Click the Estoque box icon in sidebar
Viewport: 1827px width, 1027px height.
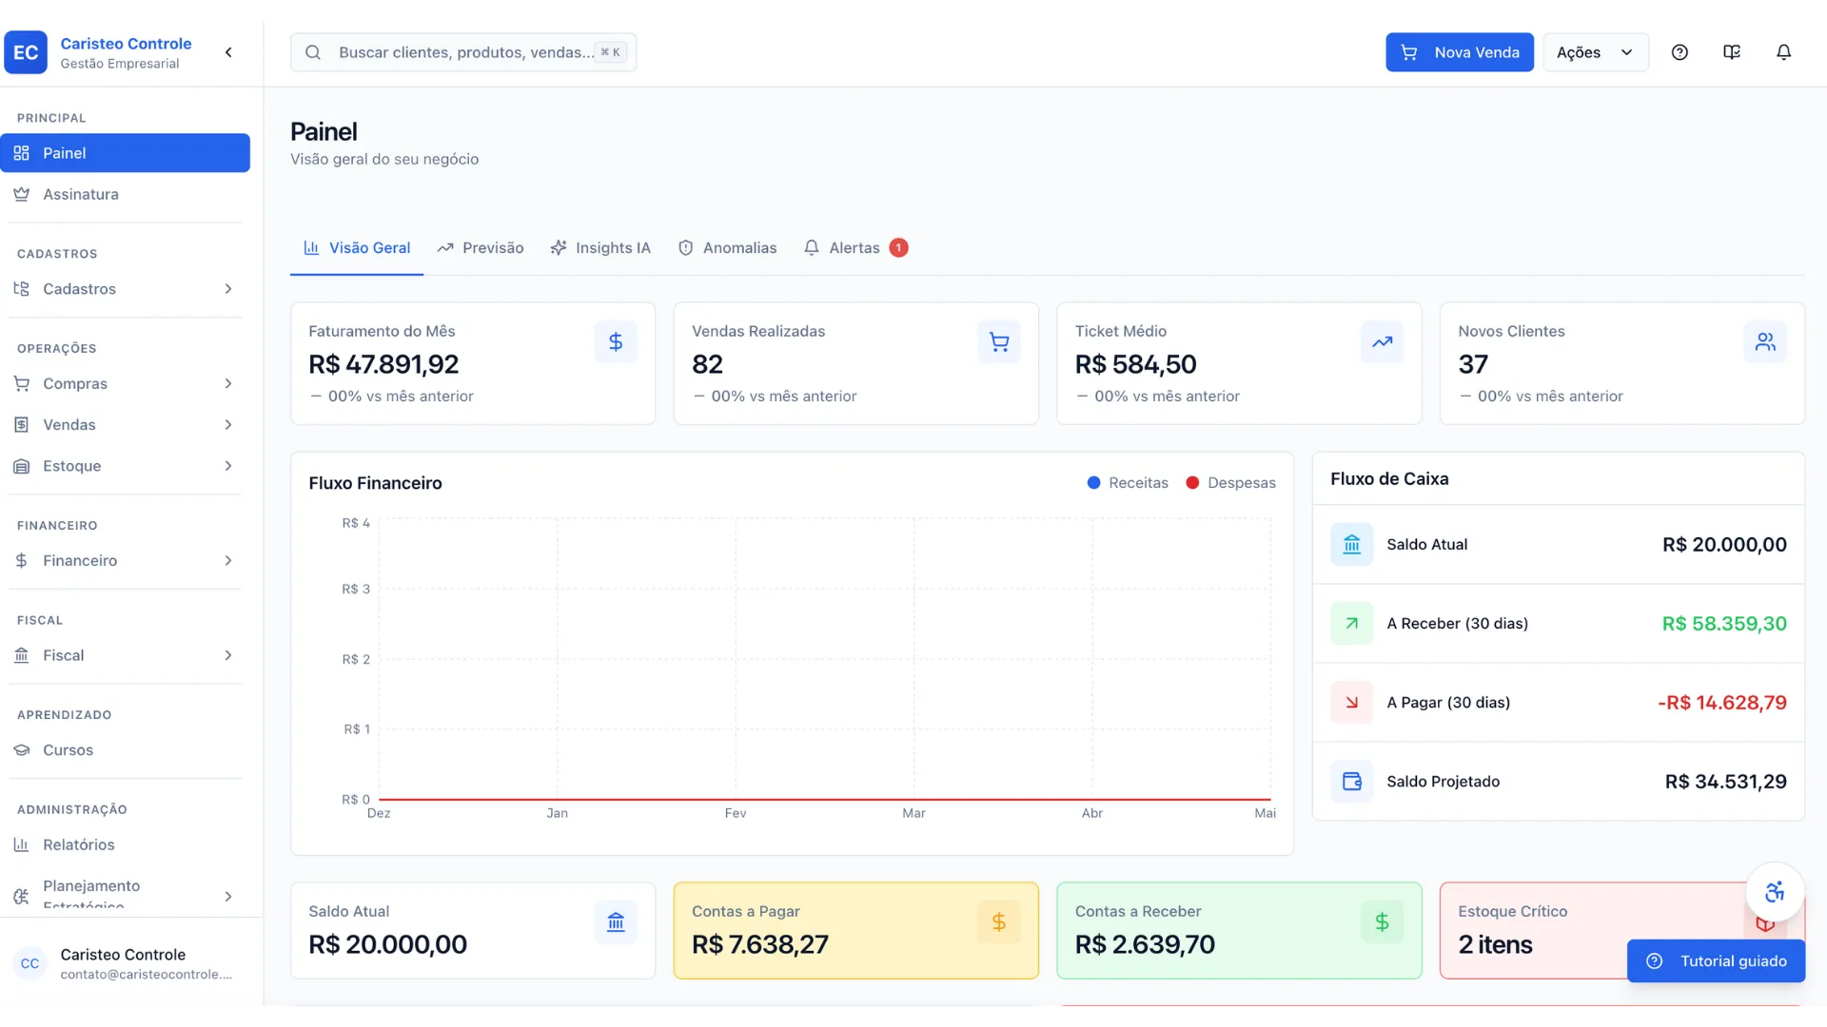(x=22, y=466)
